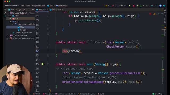
Task: Collapse the com.dailycodebuffer package
Action: [13, 24]
